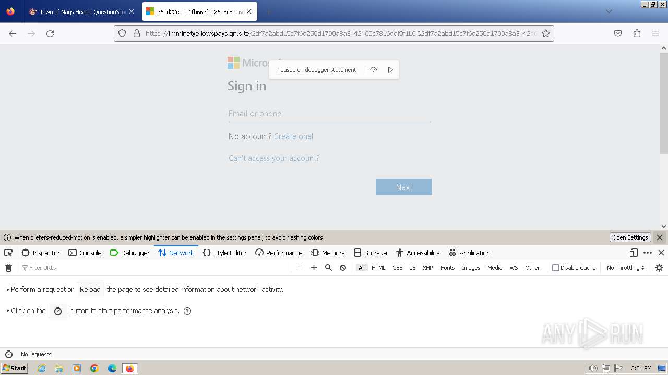
Task: Click the status bar stopwatch icon
Action: [9, 354]
